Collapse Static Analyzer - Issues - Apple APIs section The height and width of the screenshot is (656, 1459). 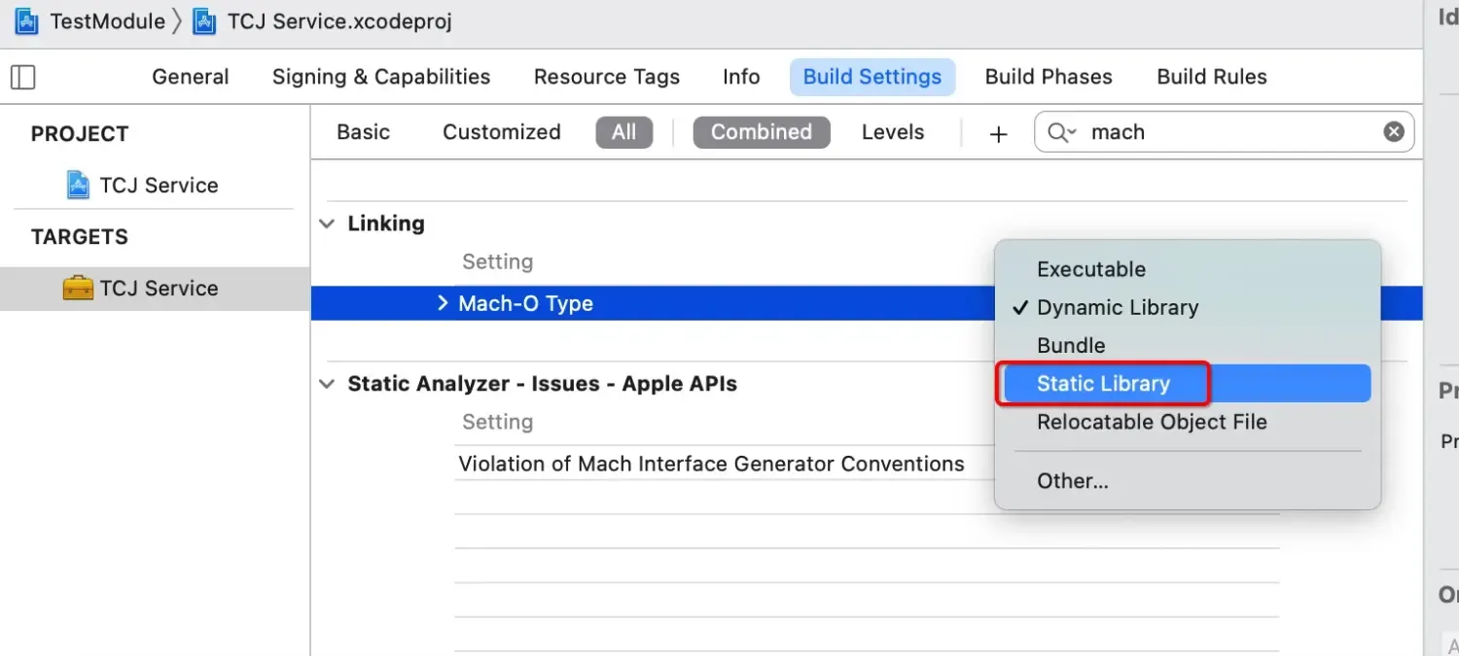[327, 384]
